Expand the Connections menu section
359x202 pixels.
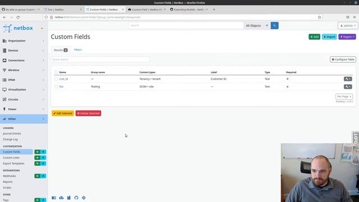tap(24, 61)
